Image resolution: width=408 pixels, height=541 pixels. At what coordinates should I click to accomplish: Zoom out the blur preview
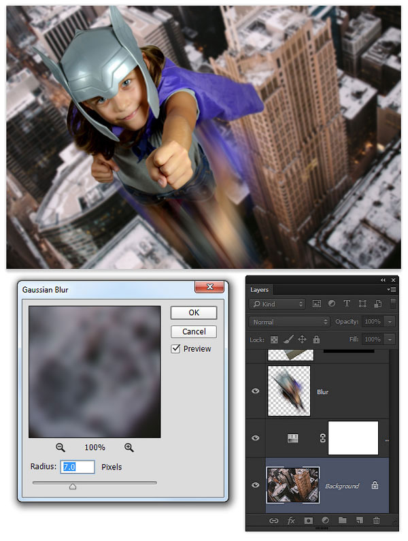pyautogui.click(x=61, y=448)
